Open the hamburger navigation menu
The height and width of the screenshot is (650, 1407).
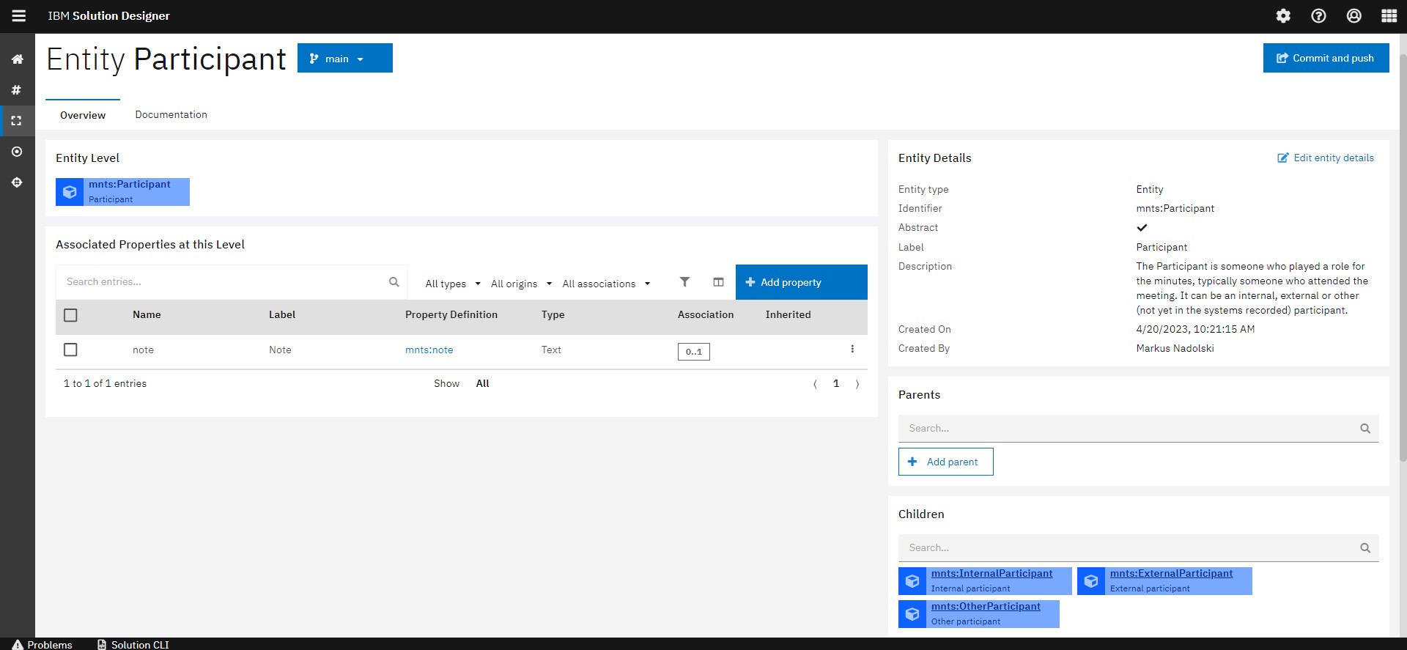point(18,16)
